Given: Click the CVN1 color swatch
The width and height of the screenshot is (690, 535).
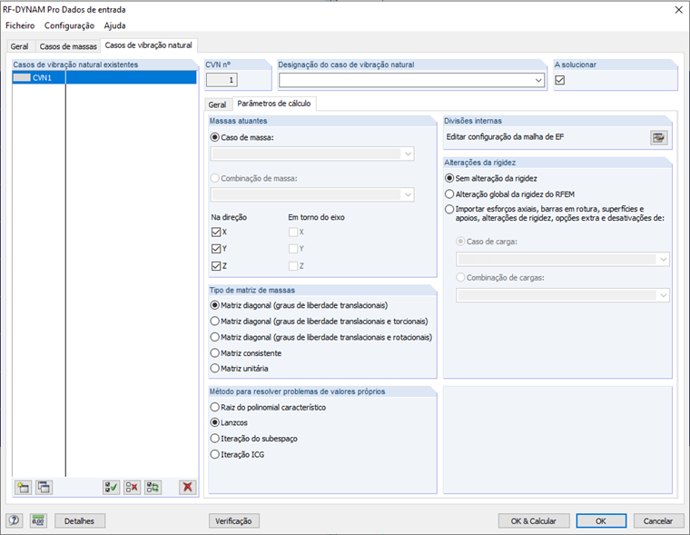Looking at the screenshot, I should pyautogui.click(x=22, y=77).
